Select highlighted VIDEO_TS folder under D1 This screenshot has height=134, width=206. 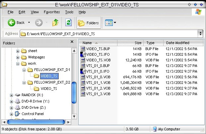49,76
